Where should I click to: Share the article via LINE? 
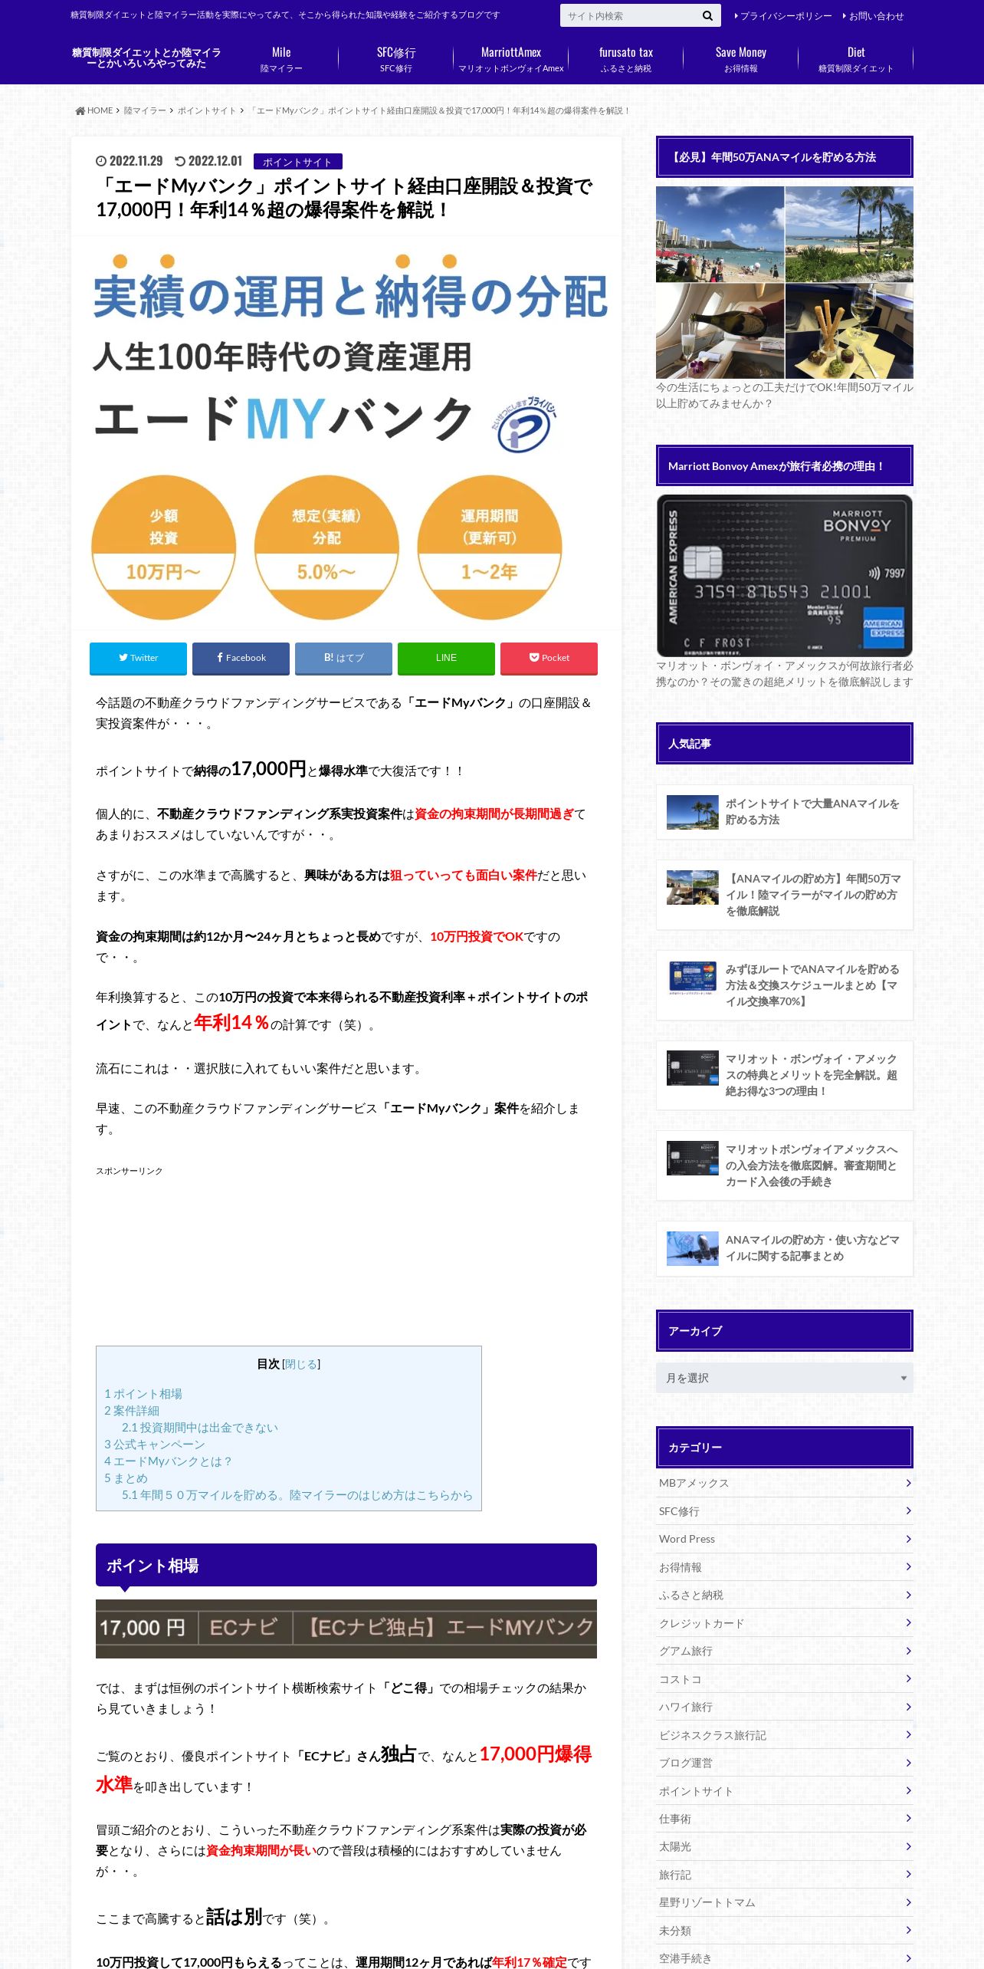pos(446,658)
